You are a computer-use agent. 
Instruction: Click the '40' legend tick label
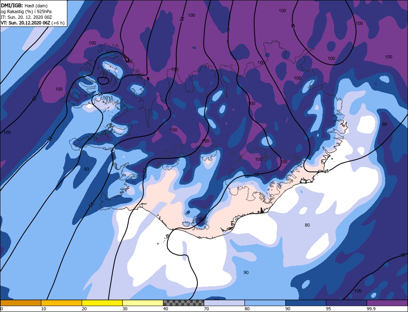coord(166,309)
